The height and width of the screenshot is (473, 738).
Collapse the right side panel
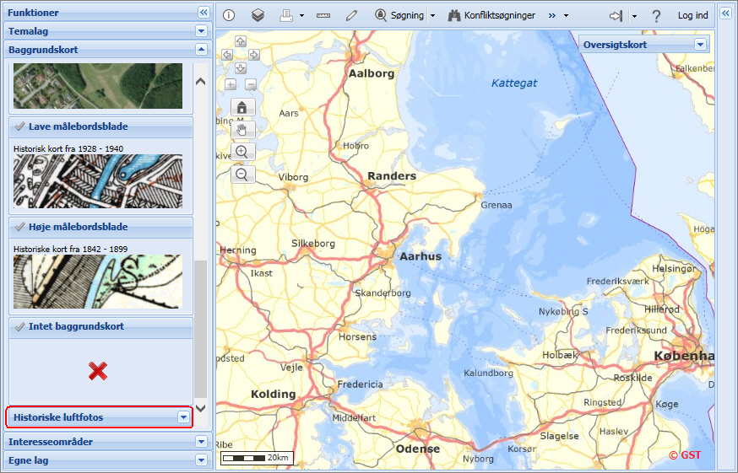(726, 13)
